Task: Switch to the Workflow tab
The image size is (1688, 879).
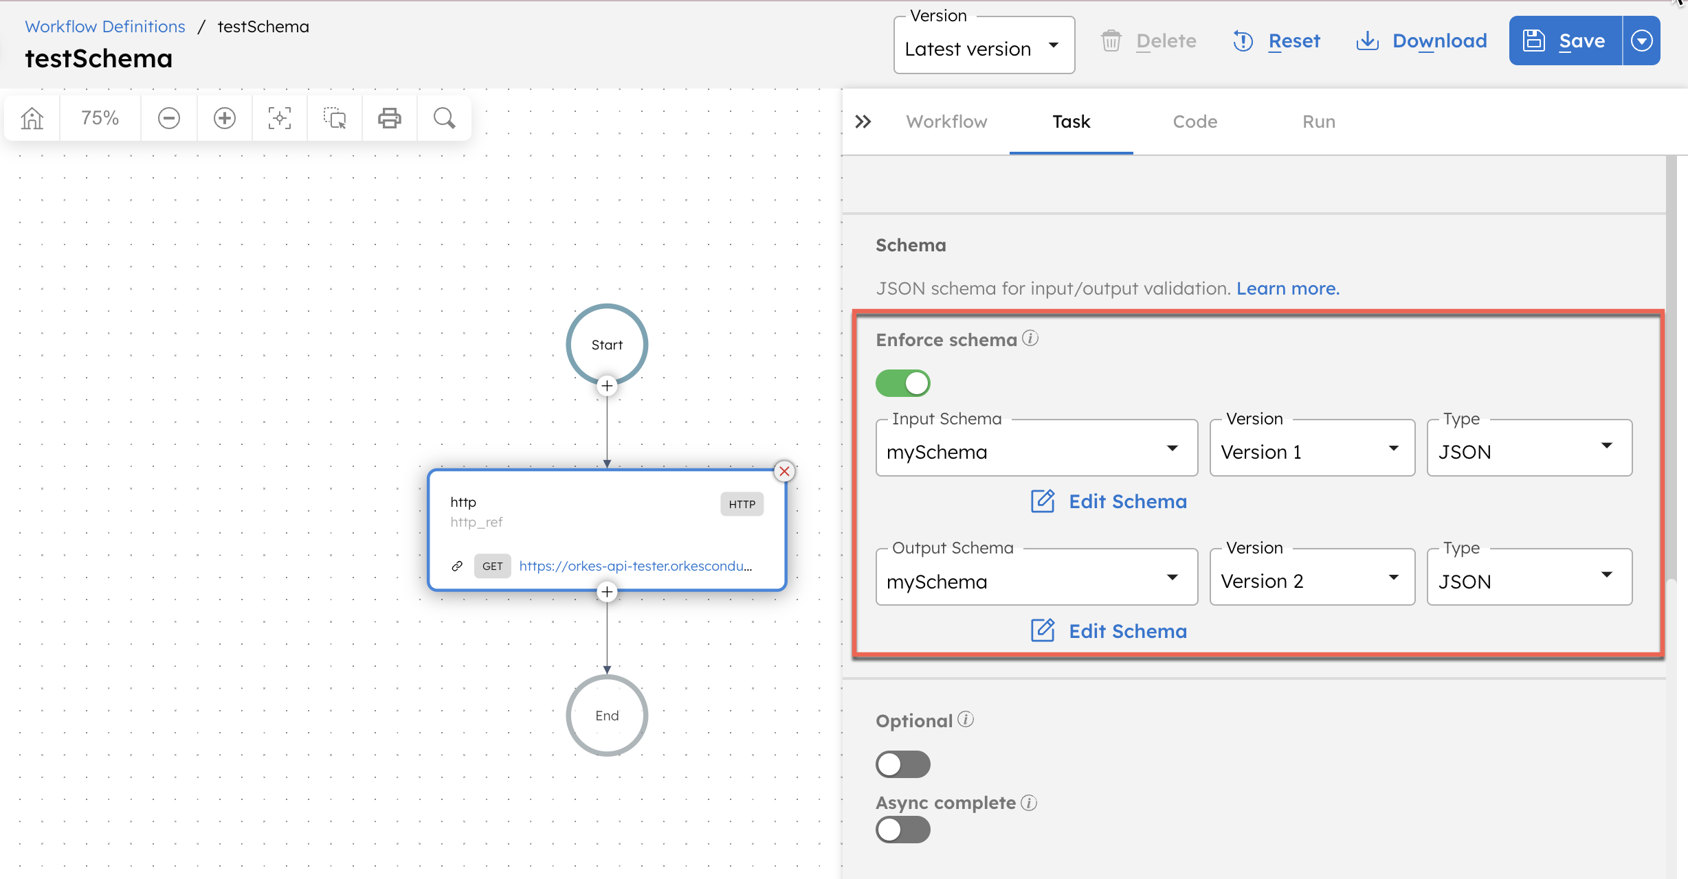Action: point(946,122)
